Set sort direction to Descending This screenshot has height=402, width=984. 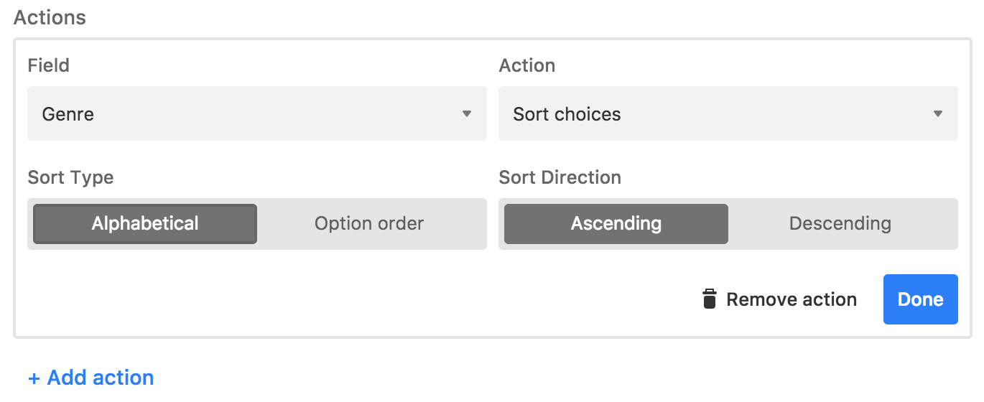[x=840, y=224]
